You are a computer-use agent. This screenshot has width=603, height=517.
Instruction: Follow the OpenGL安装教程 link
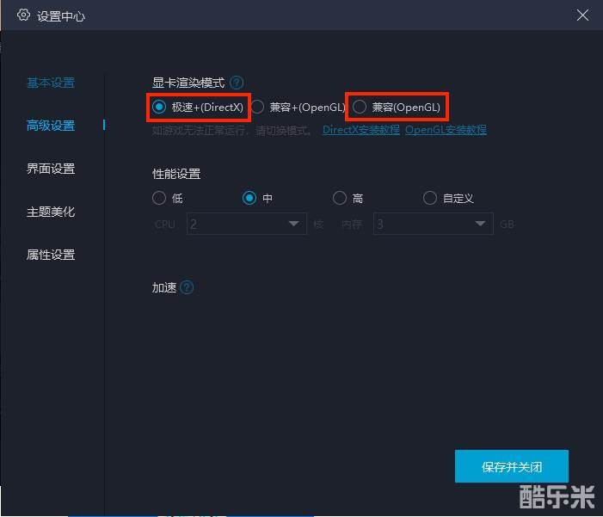(446, 130)
